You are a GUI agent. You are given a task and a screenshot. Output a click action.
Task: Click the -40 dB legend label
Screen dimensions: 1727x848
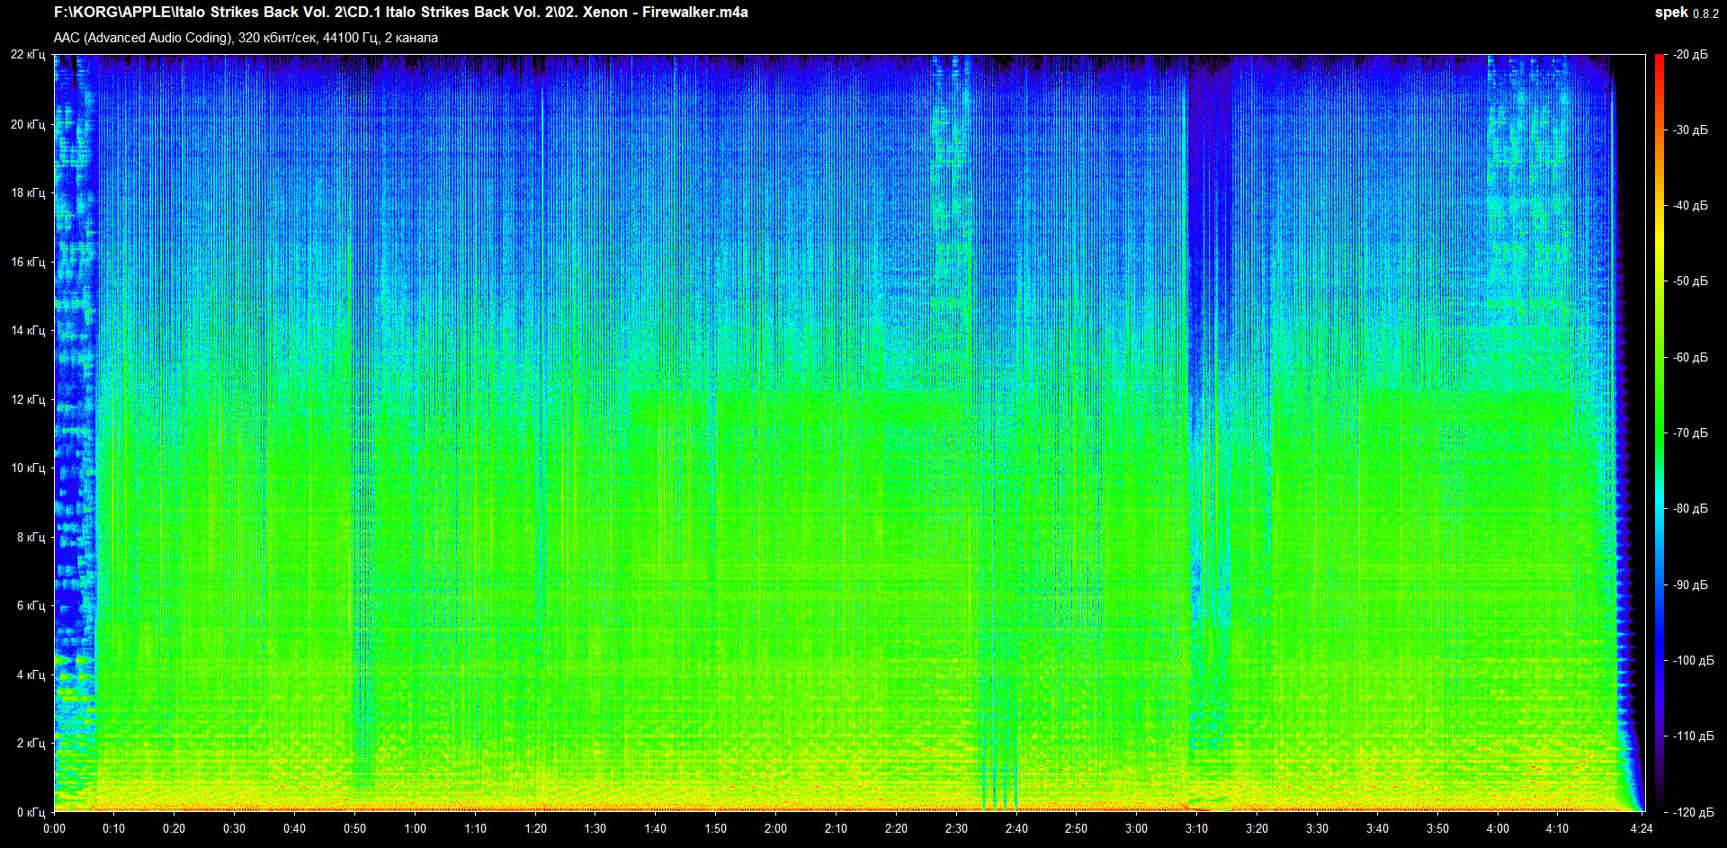click(x=1690, y=205)
